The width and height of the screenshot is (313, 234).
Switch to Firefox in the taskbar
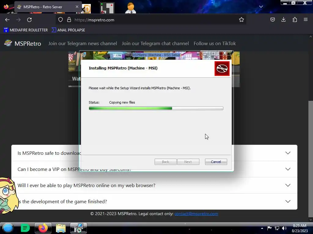[43, 228]
